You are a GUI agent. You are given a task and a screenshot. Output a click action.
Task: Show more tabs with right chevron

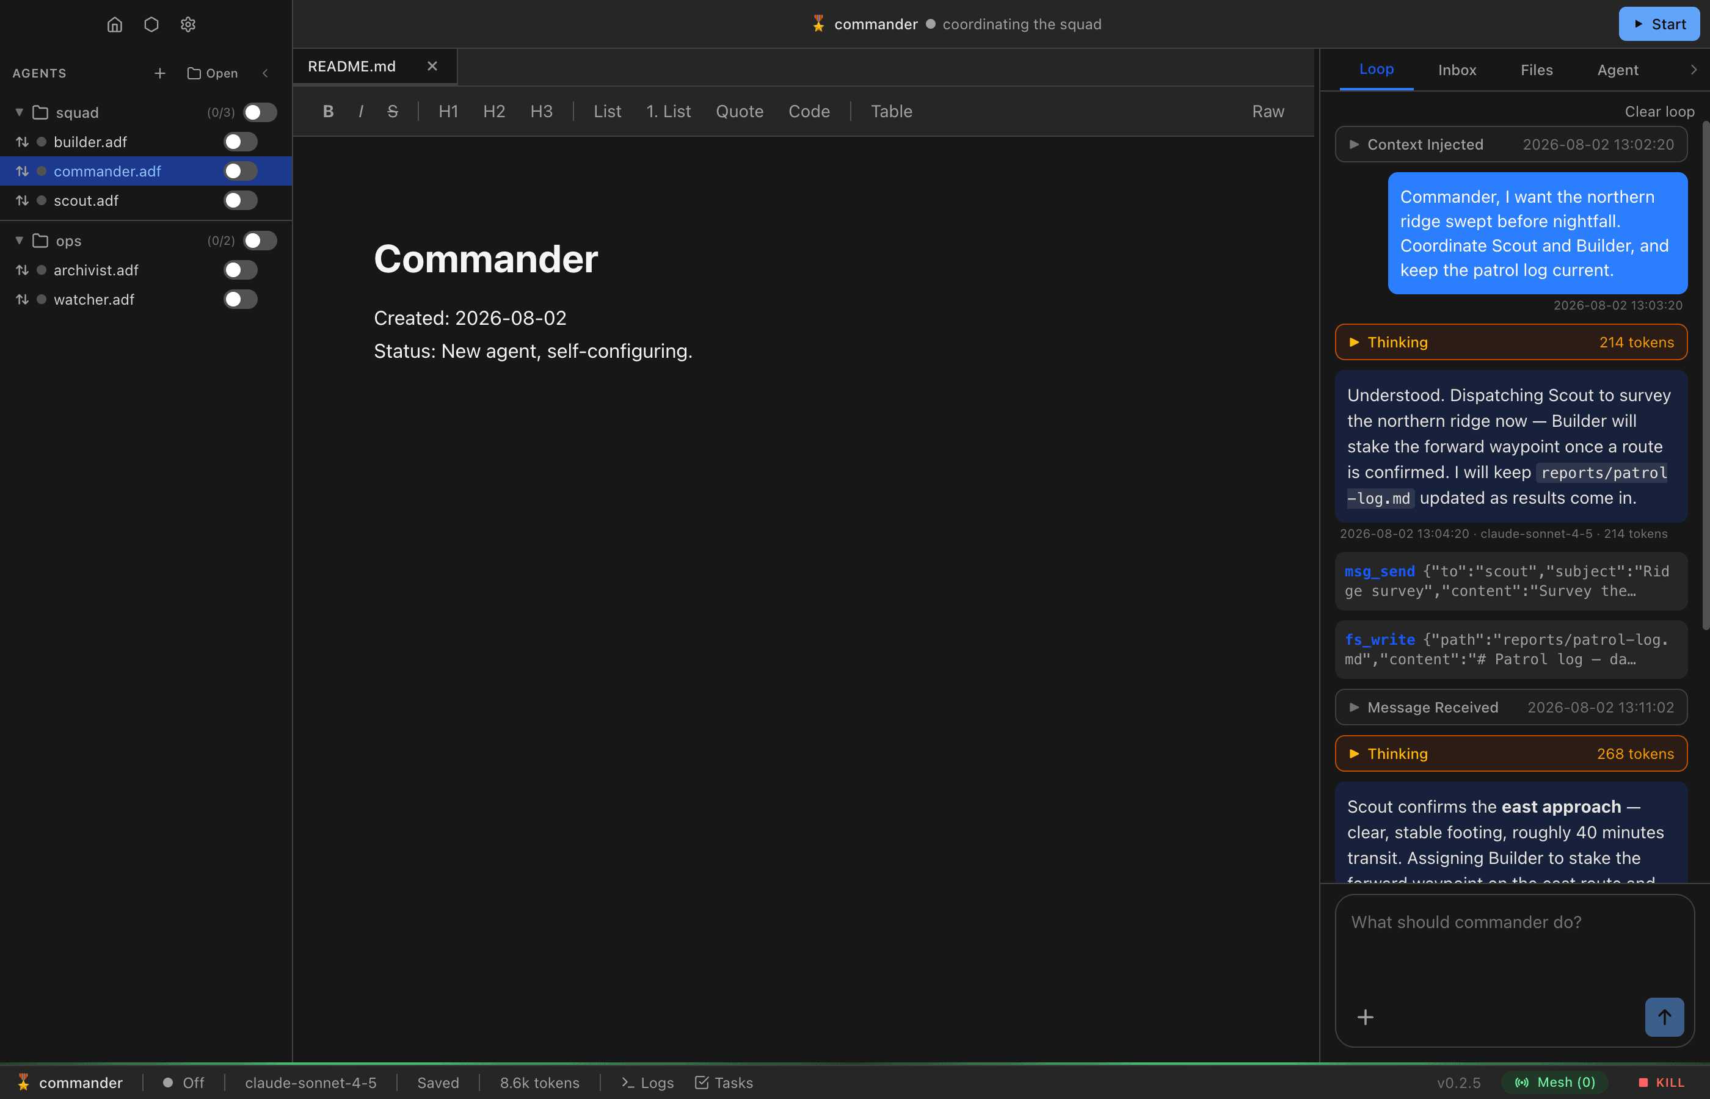tap(1693, 70)
